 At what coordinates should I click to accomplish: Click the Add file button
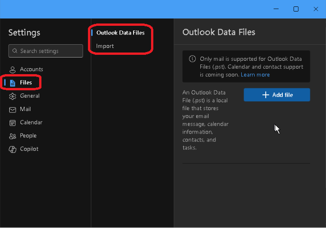pos(277,95)
